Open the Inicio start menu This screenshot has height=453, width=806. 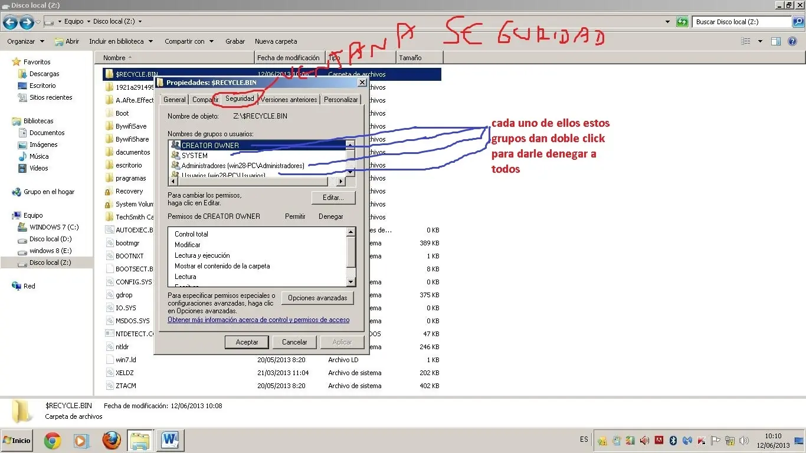click(18, 440)
